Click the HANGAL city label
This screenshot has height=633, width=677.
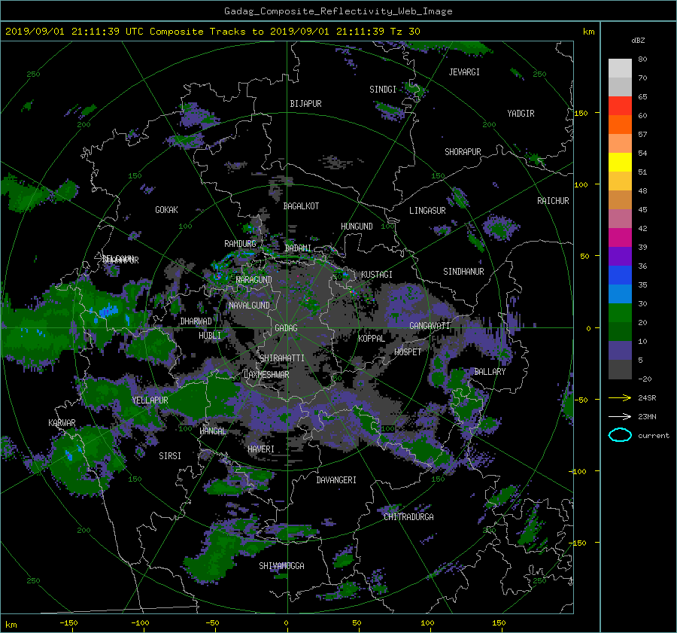coord(213,431)
